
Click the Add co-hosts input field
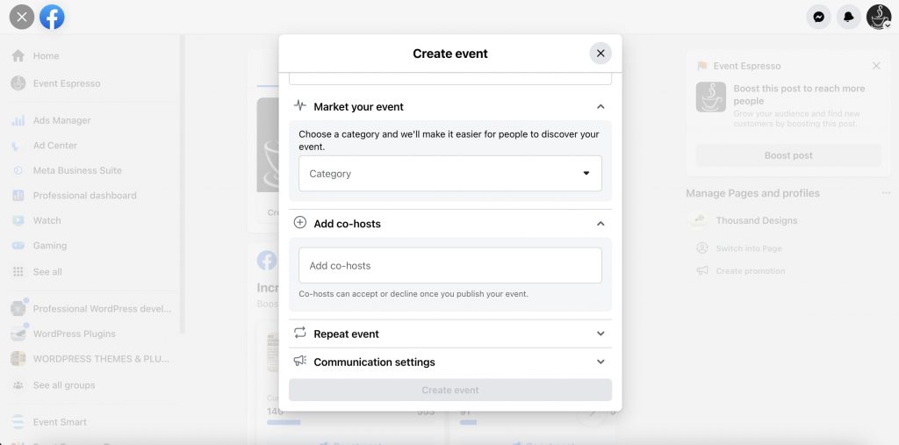450,265
